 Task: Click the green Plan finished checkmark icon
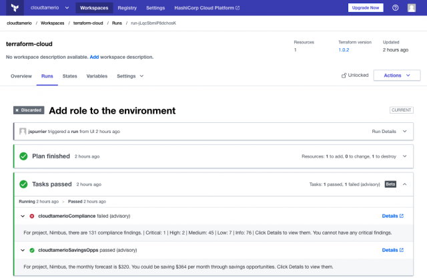[23, 156]
